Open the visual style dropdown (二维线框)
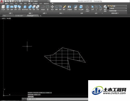The height and width of the screenshot is (101, 130). tap(117, 8)
